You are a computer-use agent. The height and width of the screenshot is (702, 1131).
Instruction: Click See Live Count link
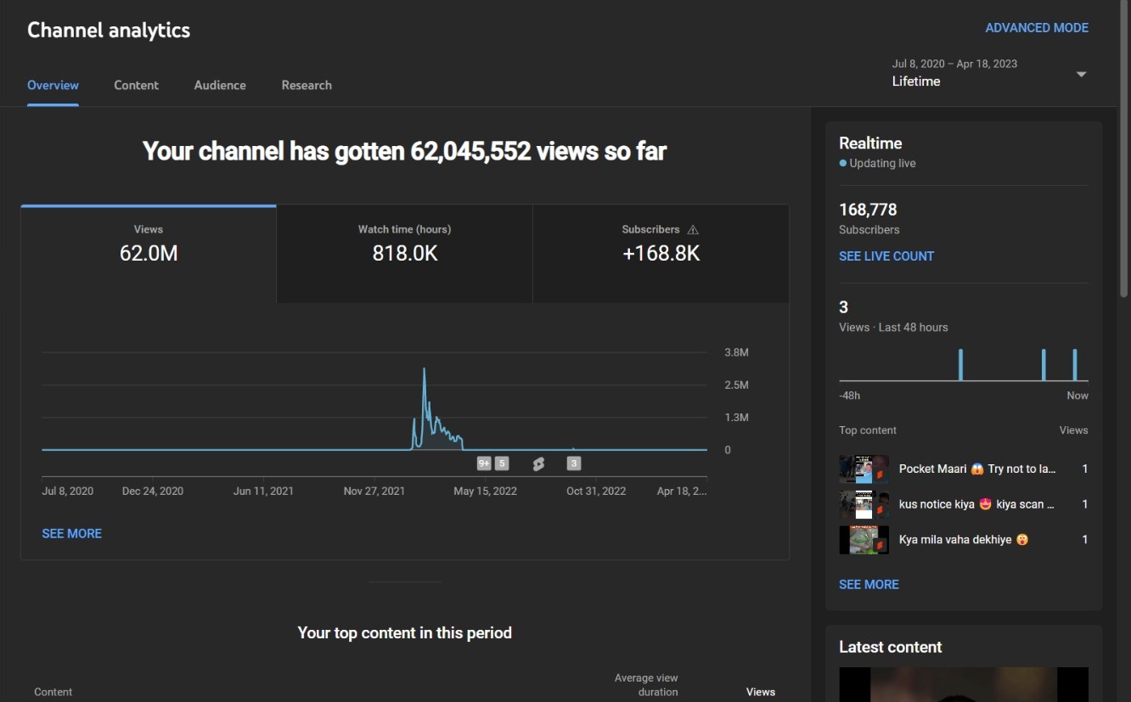point(886,256)
